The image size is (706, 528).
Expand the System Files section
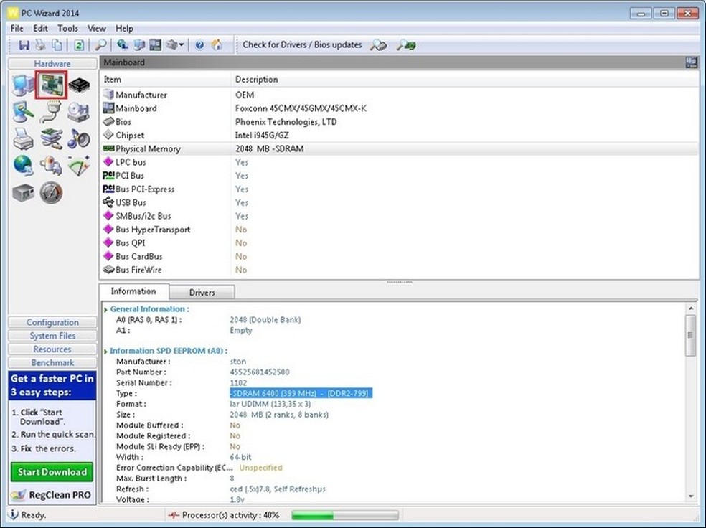[x=52, y=336]
